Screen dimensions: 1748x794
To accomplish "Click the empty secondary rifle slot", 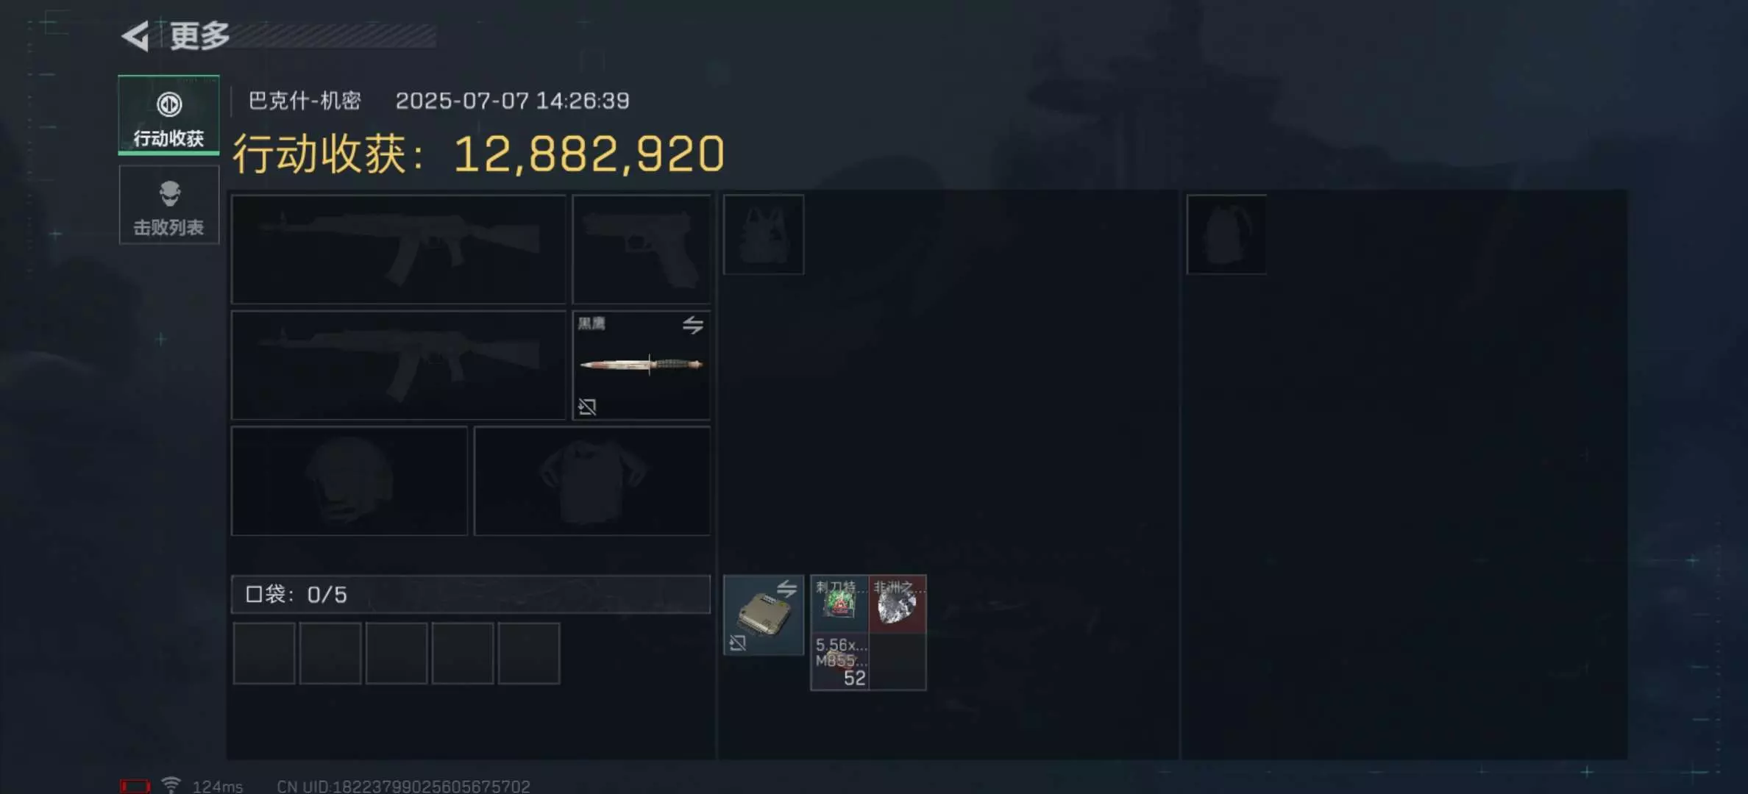I will [x=398, y=365].
